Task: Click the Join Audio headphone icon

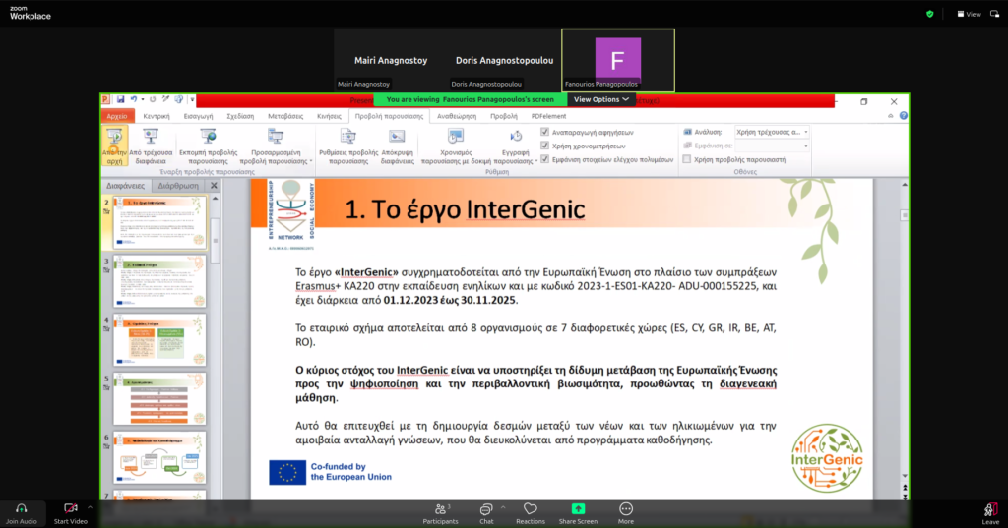Action: click(x=21, y=508)
